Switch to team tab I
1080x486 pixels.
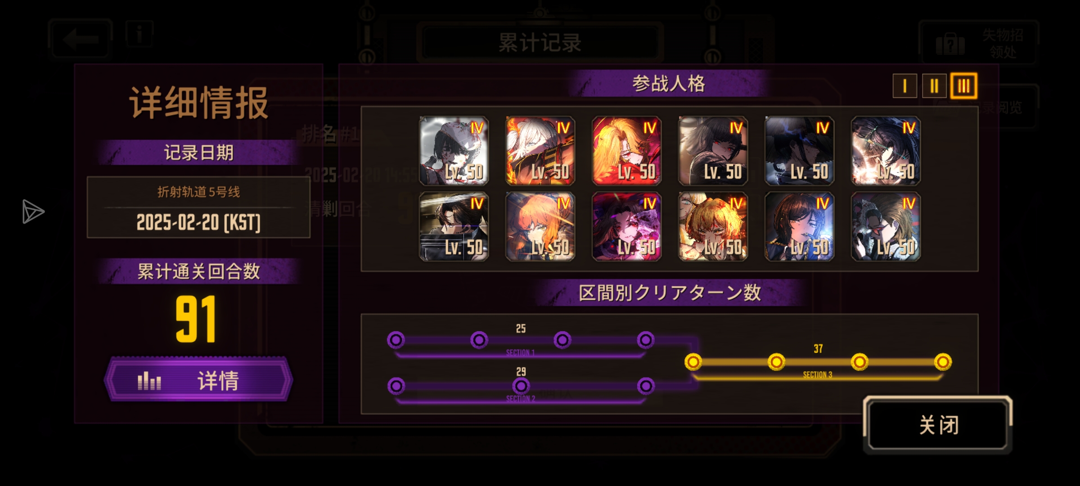tap(904, 85)
